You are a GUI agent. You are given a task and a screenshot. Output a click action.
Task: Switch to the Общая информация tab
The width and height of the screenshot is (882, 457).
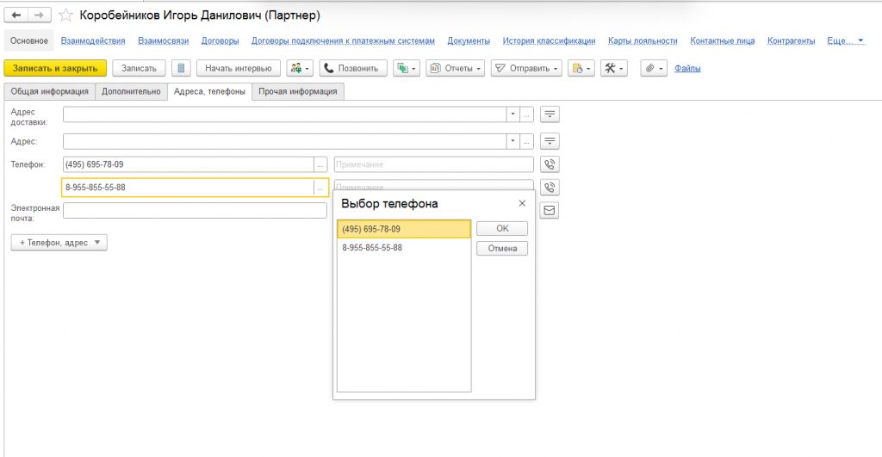[49, 91]
